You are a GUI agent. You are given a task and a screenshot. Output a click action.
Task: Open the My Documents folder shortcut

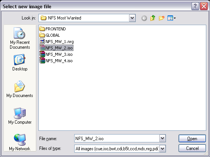[x=20, y=89]
